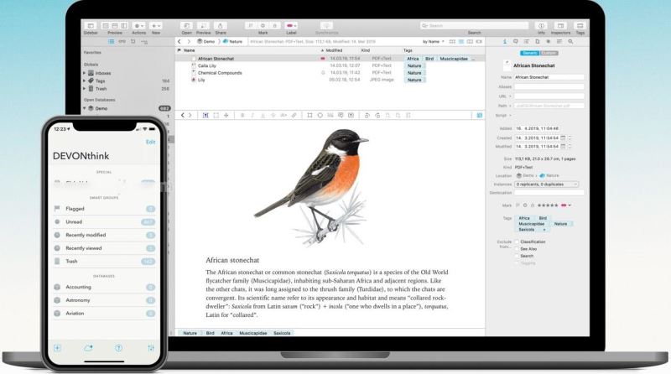
Task: Open Flagged smart group on iPhone
Action: [104, 209]
